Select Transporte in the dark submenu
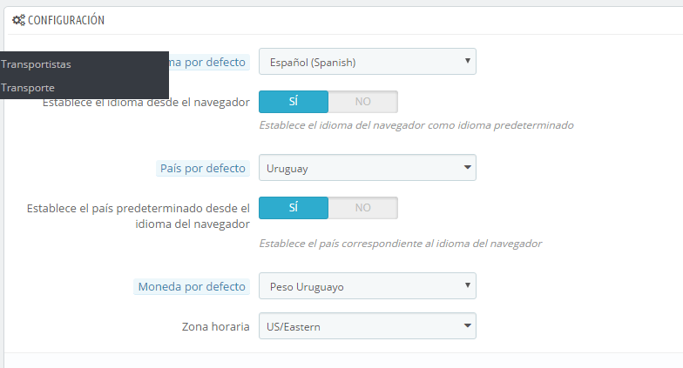The height and width of the screenshot is (368, 683). click(x=28, y=88)
